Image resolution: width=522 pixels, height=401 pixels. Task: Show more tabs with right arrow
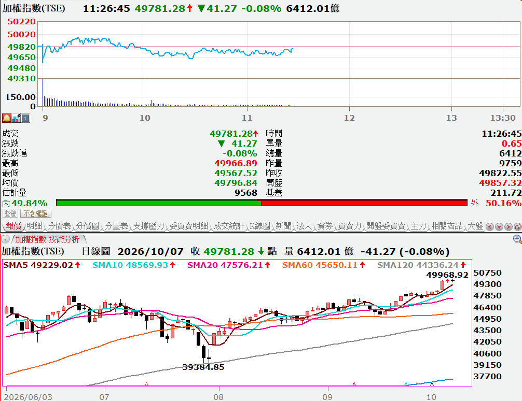pos(509,227)
